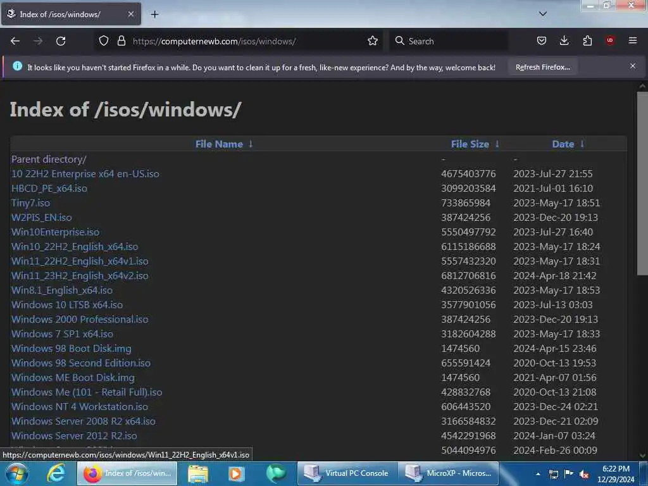Screen dimensions: 648x486
Task: Switch to the MicroXP virtual machine window
Action: 449,473
